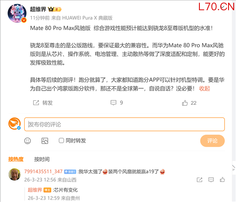Open the post's comment bubble icon
The width and height of the screenshot is (236, 202).
114,103
